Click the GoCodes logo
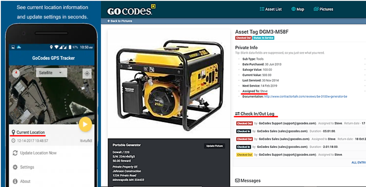 pyautogui.click(x=131, y=10)
